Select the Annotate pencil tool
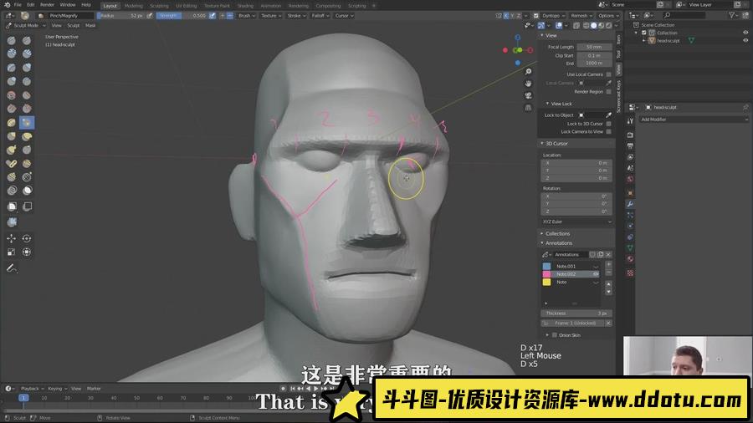Screen dimensions: 753x423 tap(12, 268)
